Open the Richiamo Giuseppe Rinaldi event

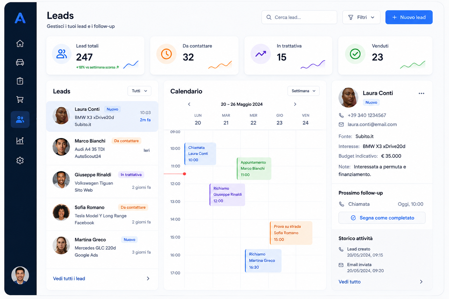pyautogui.click(x=227, y=194)
